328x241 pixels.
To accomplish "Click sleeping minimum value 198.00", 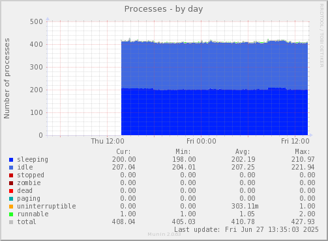I will point(184,159).
